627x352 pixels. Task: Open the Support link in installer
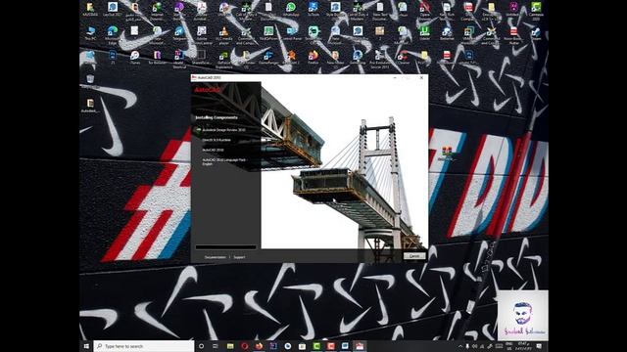(239, 257)
